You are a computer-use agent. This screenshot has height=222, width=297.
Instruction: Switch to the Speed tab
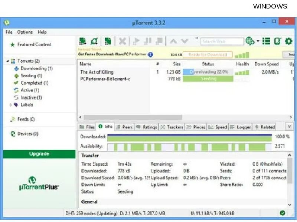tap(218, 127)
